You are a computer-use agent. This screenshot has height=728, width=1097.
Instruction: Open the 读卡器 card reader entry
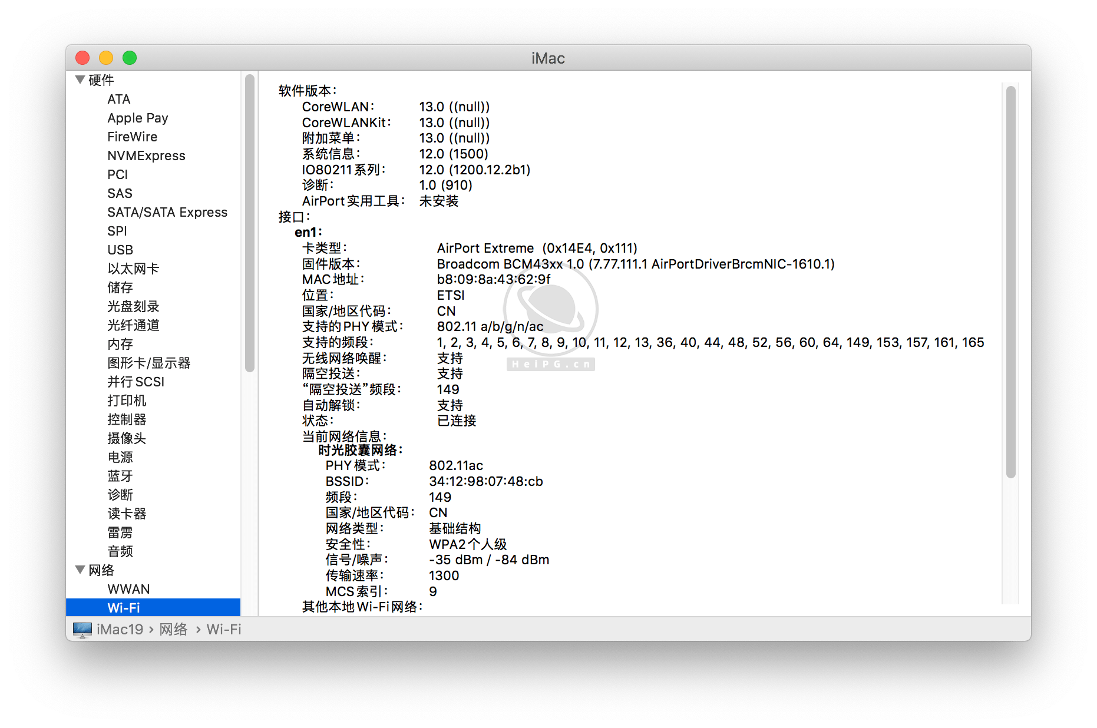pyautogui.click(x=127, y=514)
